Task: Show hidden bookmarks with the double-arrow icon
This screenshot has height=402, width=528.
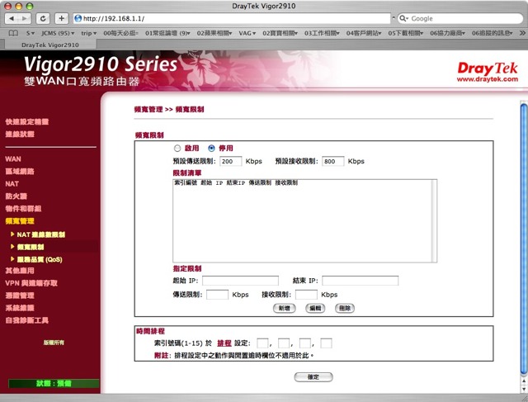Action: point(522,33)
